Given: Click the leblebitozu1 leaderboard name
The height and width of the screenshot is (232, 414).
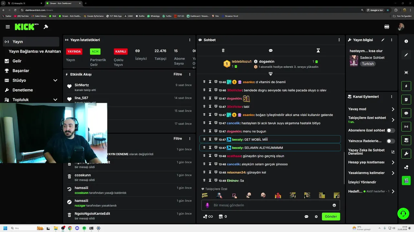Looking at the screenshot, I should (x=242, y=62).
